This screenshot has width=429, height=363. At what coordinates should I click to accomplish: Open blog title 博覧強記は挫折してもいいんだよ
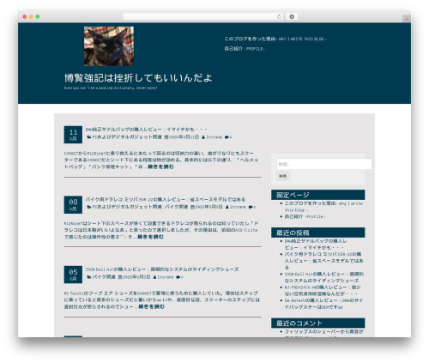coord(138,78)
